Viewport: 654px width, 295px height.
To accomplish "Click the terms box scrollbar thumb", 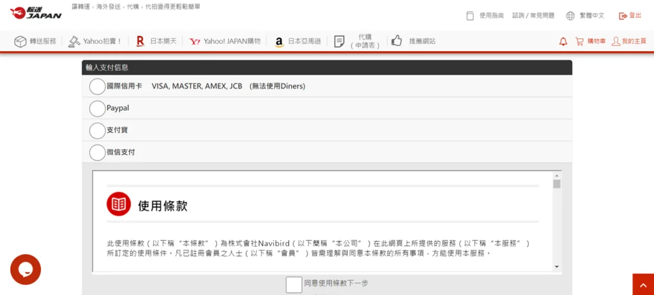I will (x=556, y=184).
